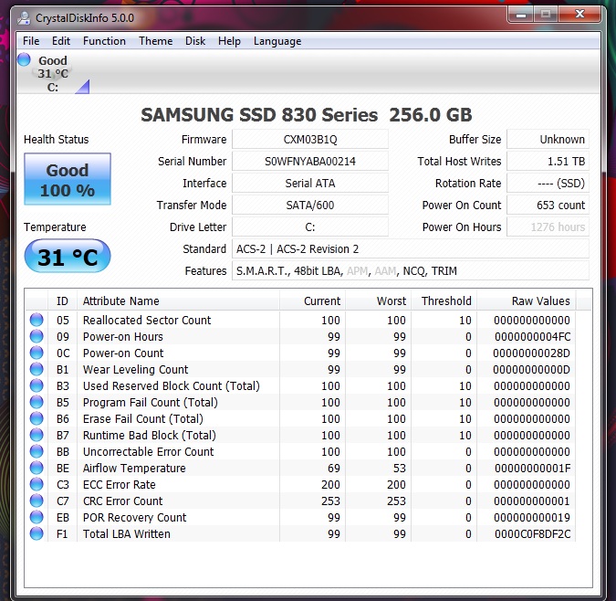
Task: Click the Buffer Size field Unknown
Action: pyautogui.click(x=548, y=139)
